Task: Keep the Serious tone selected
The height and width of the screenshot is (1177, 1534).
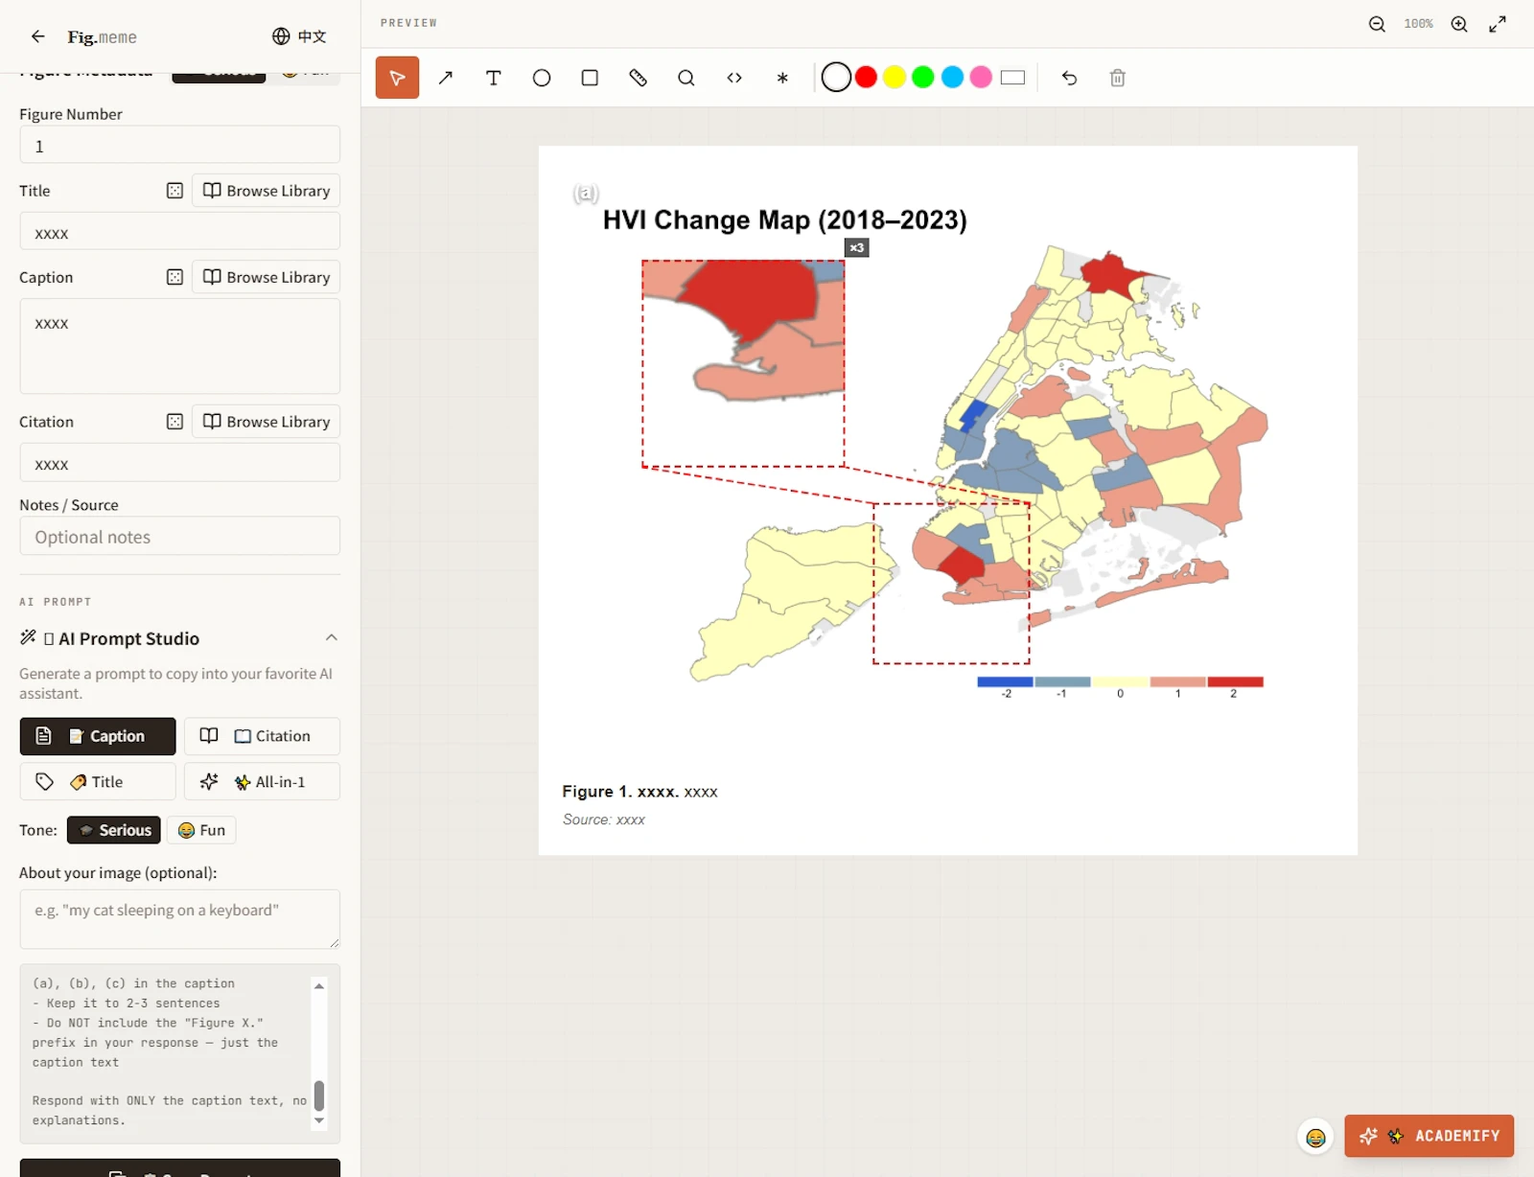Action: click(x=113, y=830)
